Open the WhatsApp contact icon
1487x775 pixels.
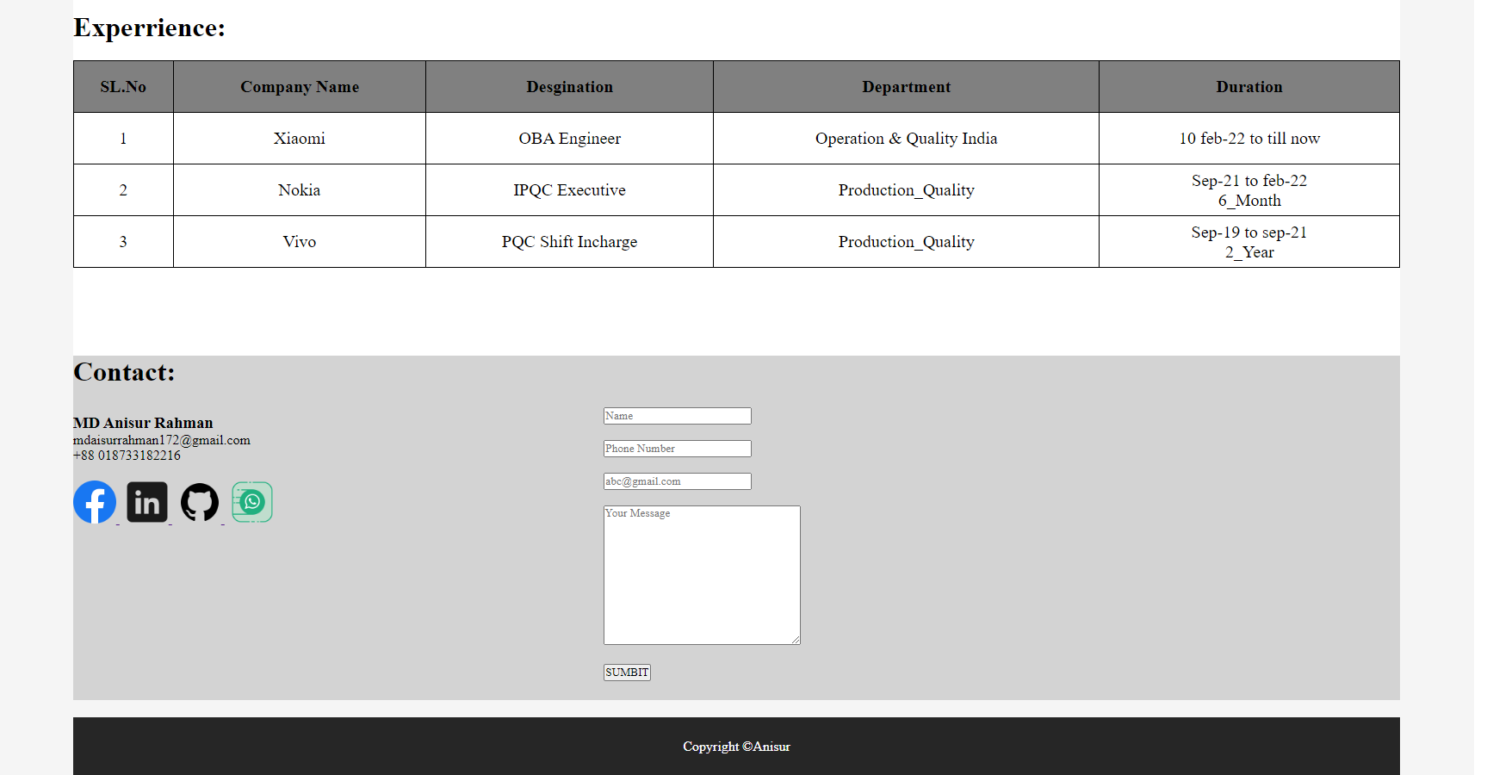tap(252, 502)
